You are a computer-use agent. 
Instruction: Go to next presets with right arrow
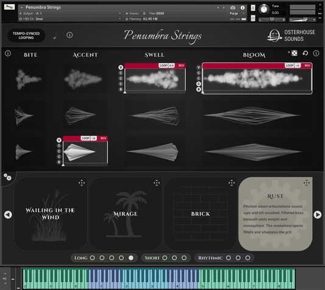317,215
